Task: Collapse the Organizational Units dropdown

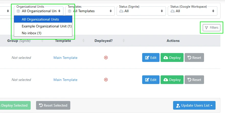Action: click(39, 11)
